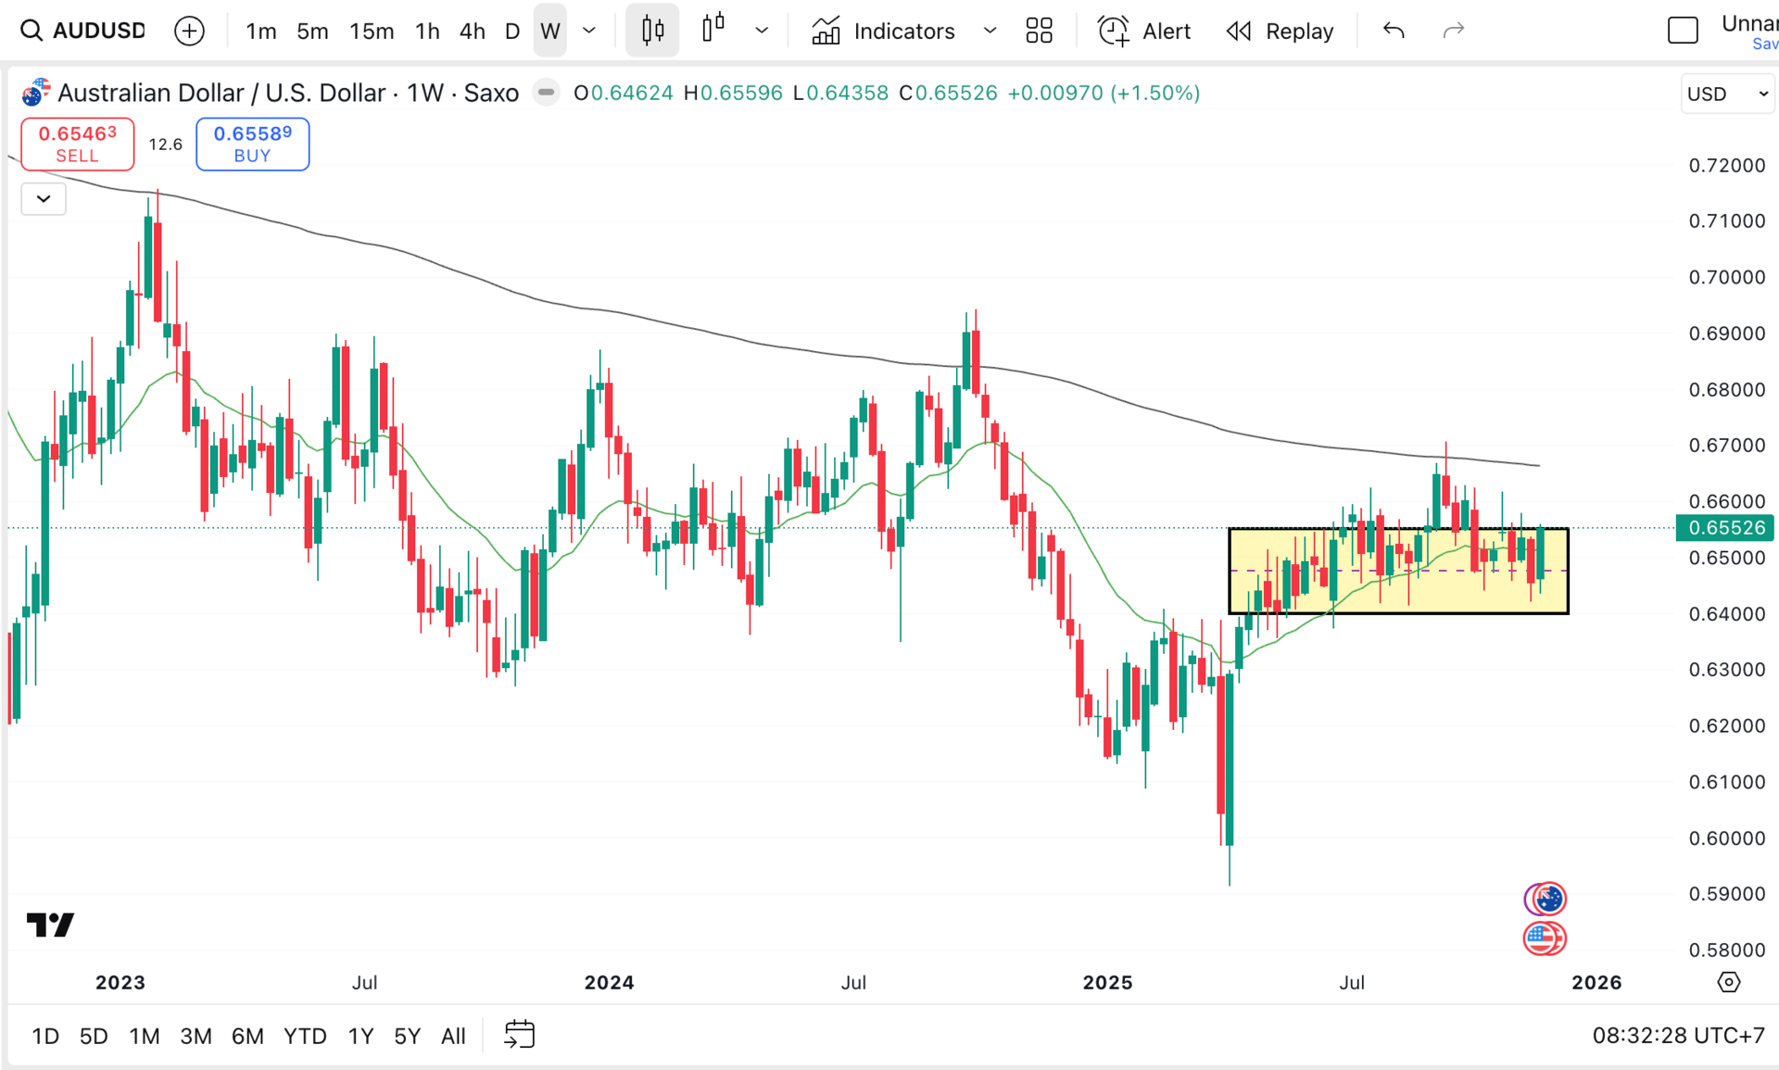Create an Alert with clock icon
The height and width of the screenshot is (1070, 1779).
1113,31
